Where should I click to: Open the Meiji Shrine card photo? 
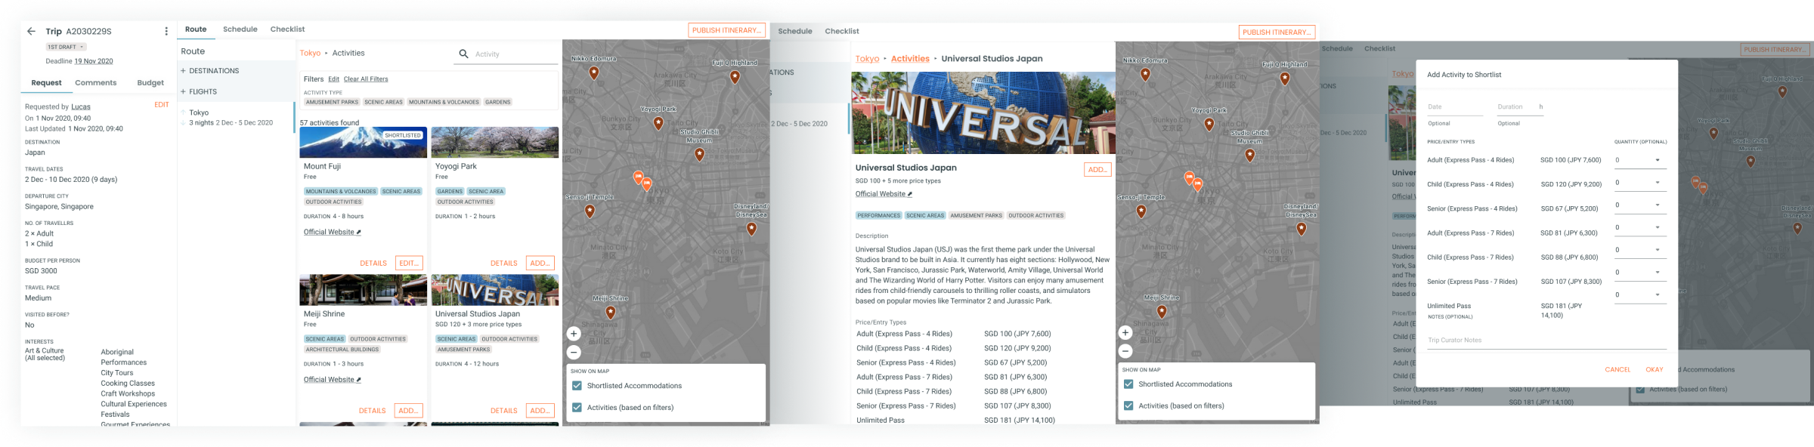click(364, 290)
